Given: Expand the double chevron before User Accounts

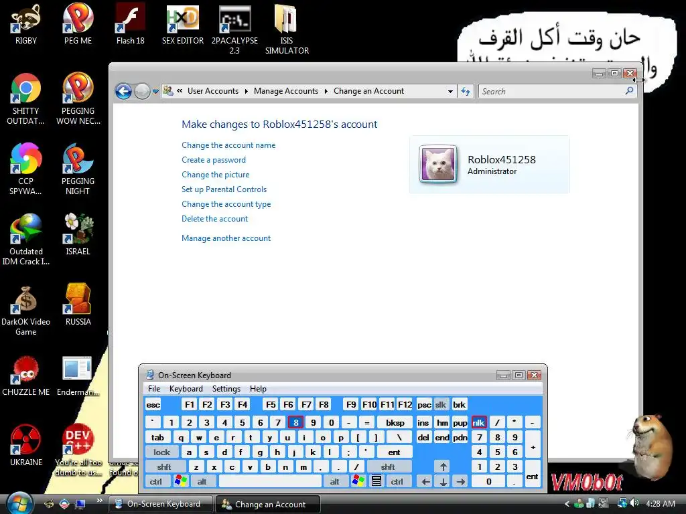Looking at the screenshot, I should click(x=180, y=91).
